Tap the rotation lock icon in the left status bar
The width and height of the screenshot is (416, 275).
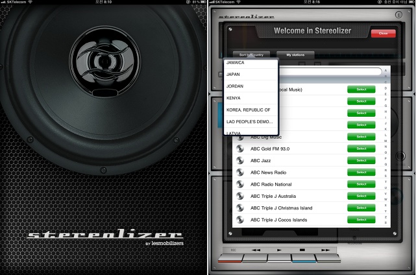coord(188,2)
